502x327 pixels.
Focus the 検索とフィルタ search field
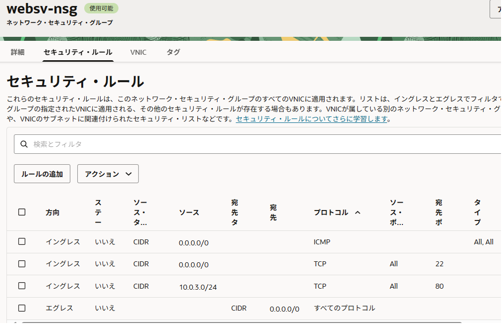tap(249, 144)
